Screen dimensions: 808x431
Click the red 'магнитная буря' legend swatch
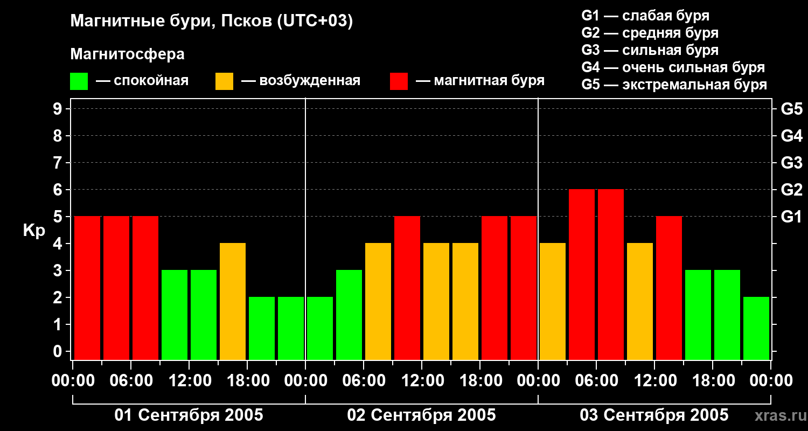[x=399, y=81]
